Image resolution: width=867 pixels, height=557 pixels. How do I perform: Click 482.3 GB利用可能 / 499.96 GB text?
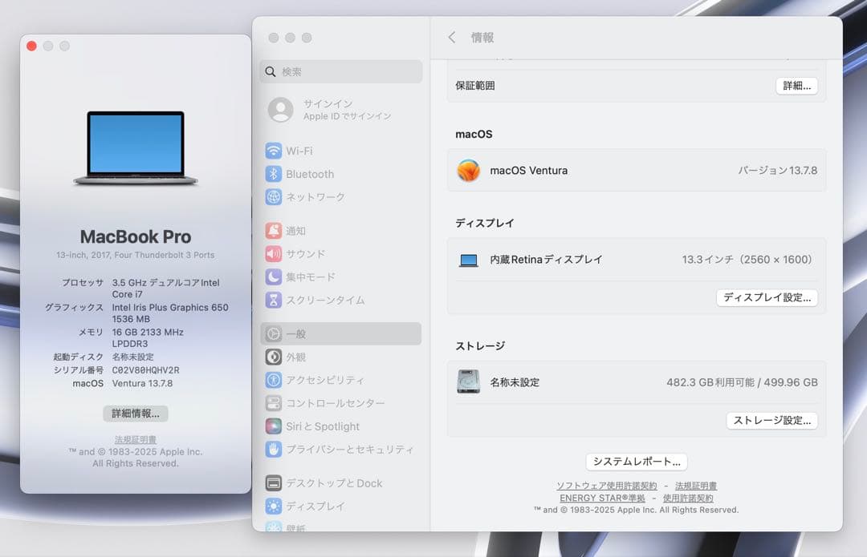[x=742, y=382]
